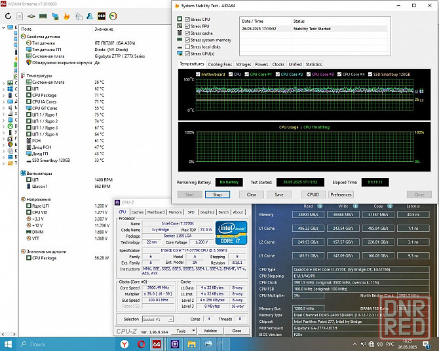Image resolution: width=439 pixels, height=351 pixels.
Task: Uncheck the Stress FPU checkbox
Action: (187, 26)
